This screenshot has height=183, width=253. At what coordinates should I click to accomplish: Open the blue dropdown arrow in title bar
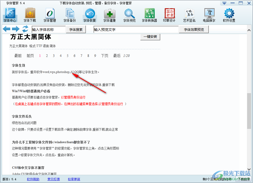[x=225, y=3]
